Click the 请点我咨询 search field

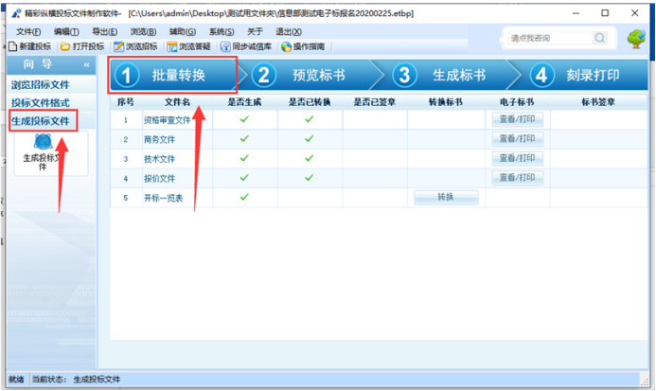[x=550, y=38]
